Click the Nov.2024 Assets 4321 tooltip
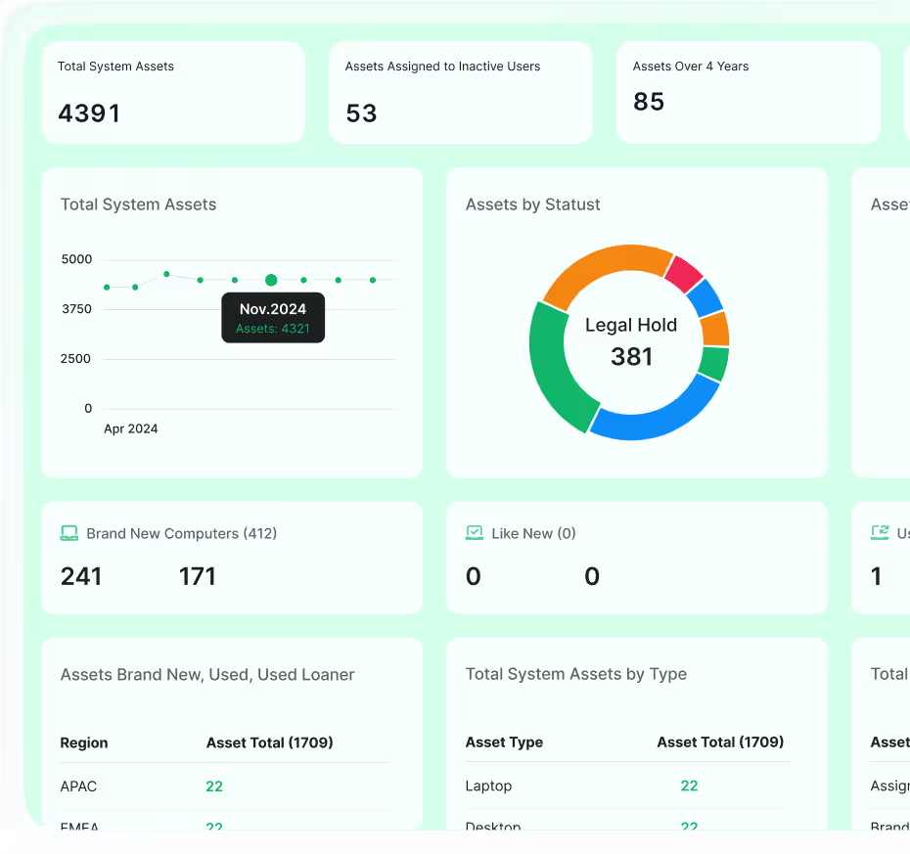Image resolution: width=910 pixels, height=854 pixels. tap(273, 318)
